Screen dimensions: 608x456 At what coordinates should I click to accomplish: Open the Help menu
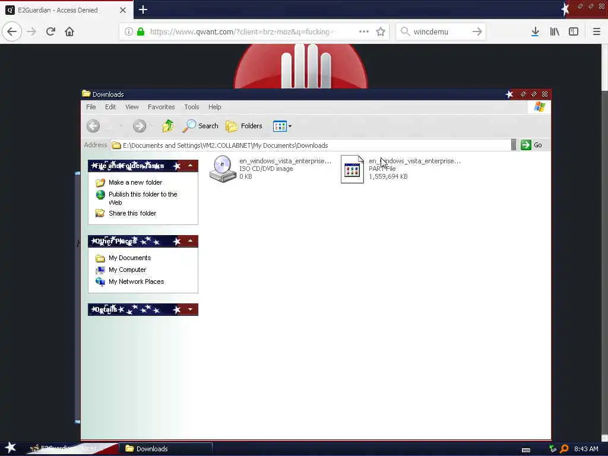point(214,107)
